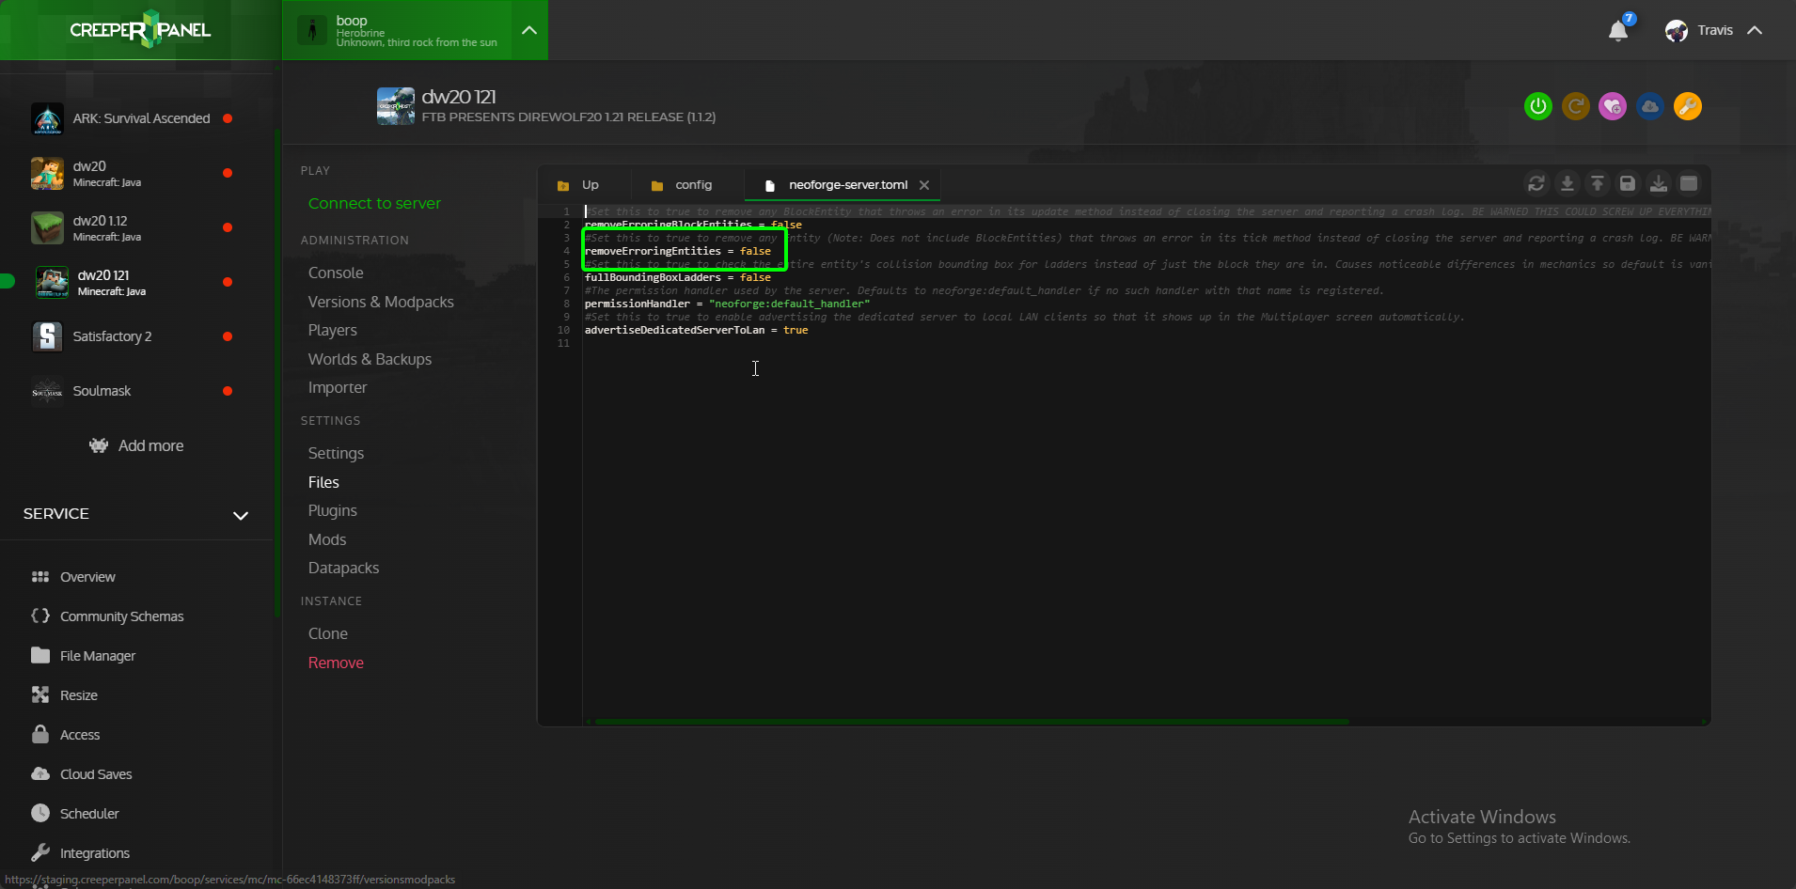Click the Travis profile avatar
Image resolution: width=1796 pixels, height=889 pixels.
pyautogui.click(x=1677, y=31)
